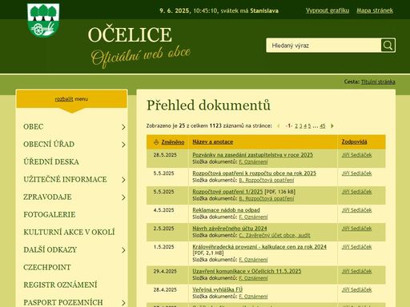Go to next page arrow in pagination

tap(332, 126)
